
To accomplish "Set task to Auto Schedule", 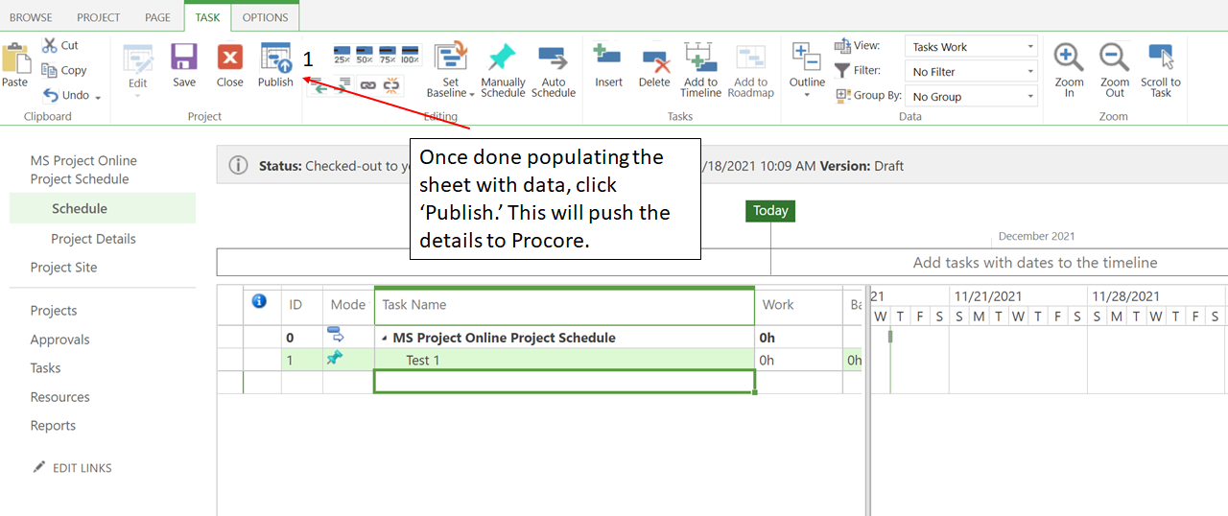I will tap(554, 70).
